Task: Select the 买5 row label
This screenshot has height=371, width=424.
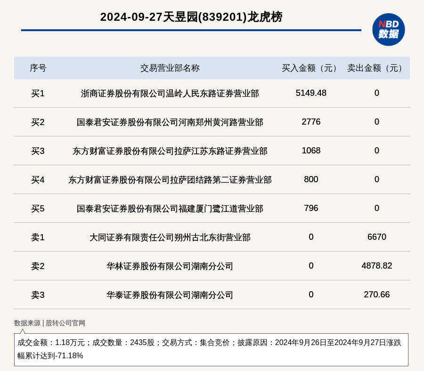Action: tap(38, 209)
